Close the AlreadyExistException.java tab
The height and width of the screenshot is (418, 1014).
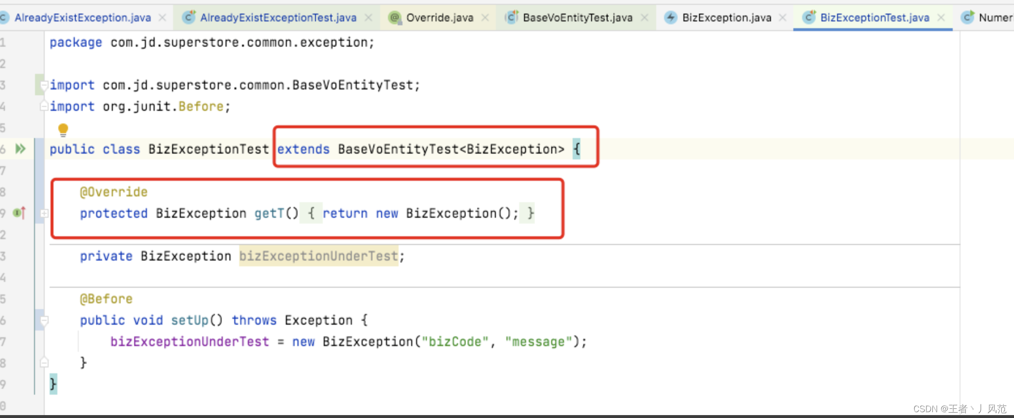click(x=162, y=18)
